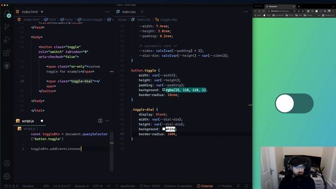Click the Colorize button in status bar
Viewport: 336px width, 189px height.
point(205,186)
